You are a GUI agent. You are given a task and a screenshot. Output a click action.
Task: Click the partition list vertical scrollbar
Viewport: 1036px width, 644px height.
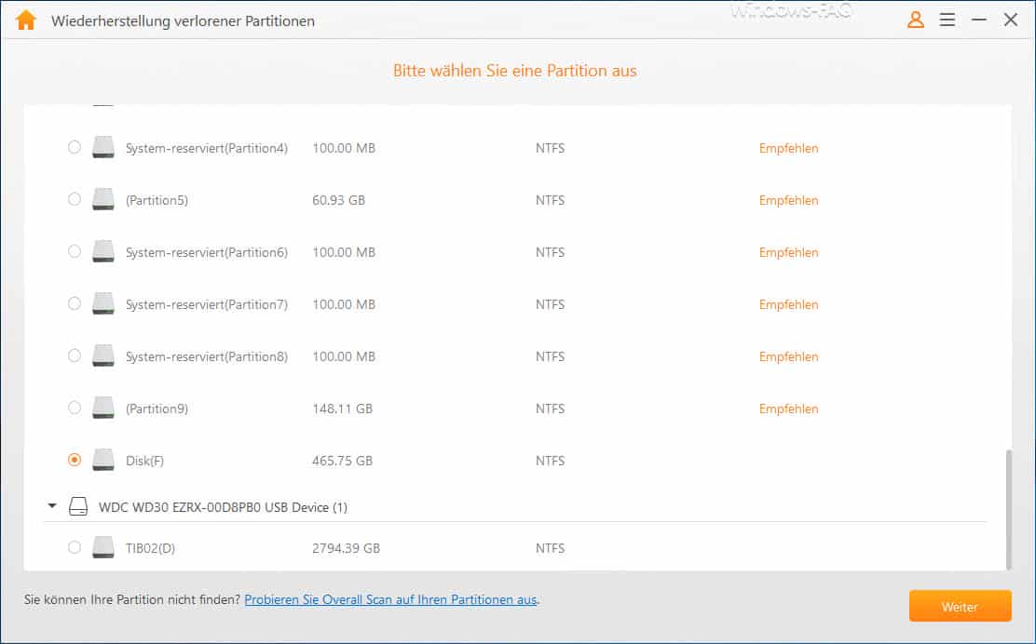[x=1008, y=509]
